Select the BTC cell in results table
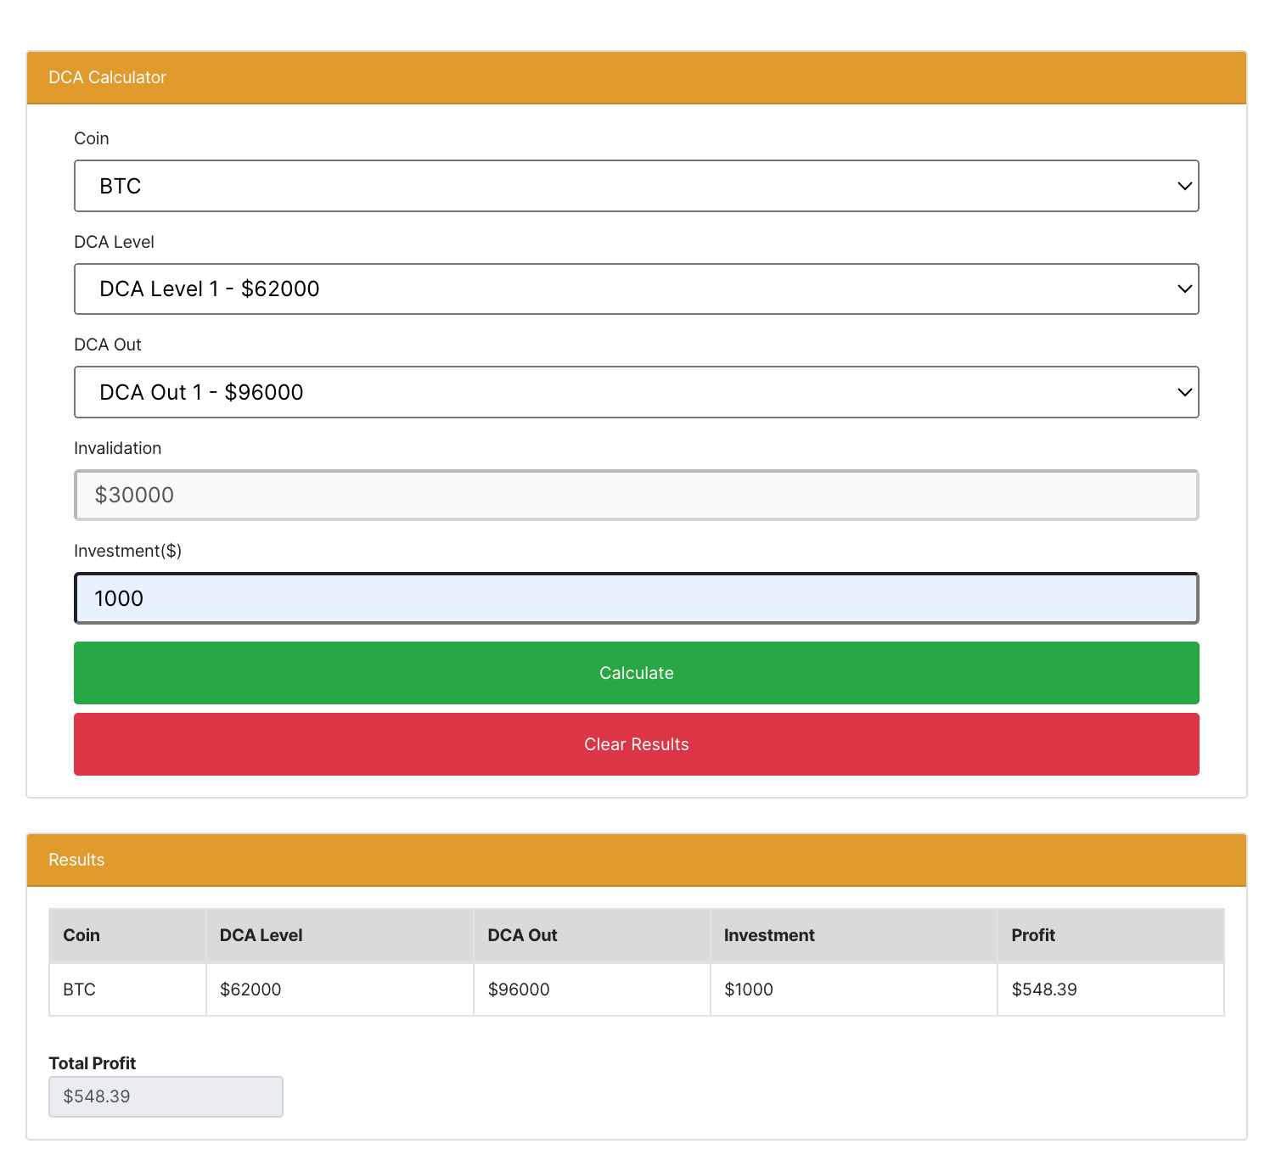The height and width of the screenshot is (1166, 1287). (x=127, y=989)
